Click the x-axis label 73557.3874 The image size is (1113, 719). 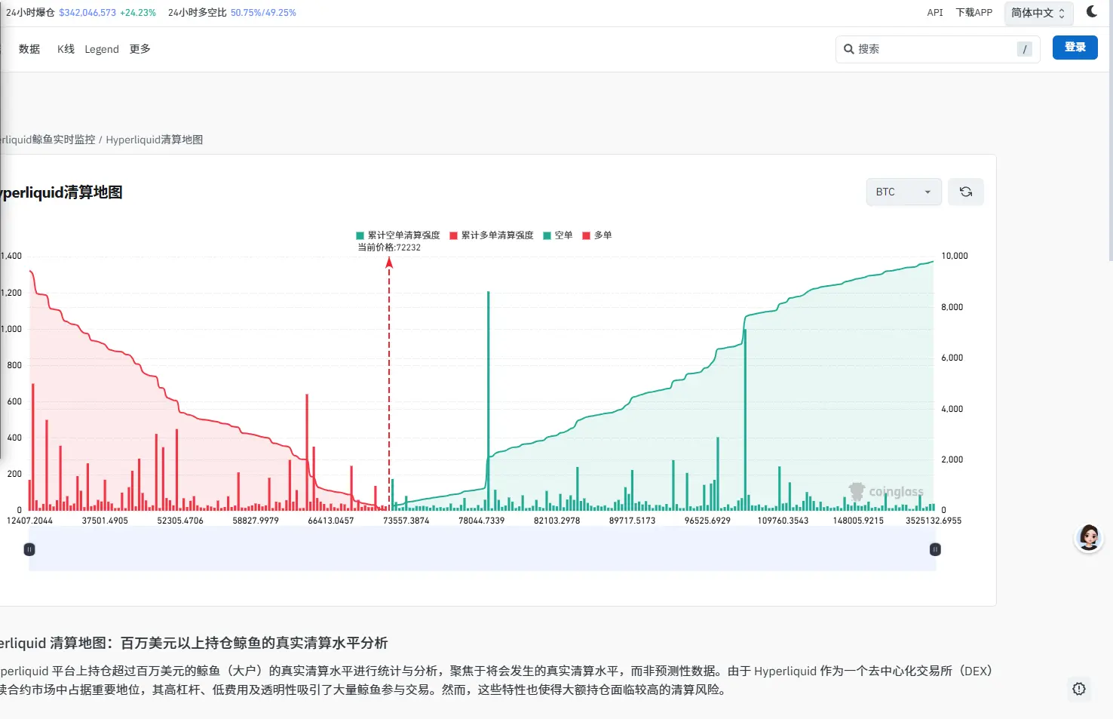406,521
